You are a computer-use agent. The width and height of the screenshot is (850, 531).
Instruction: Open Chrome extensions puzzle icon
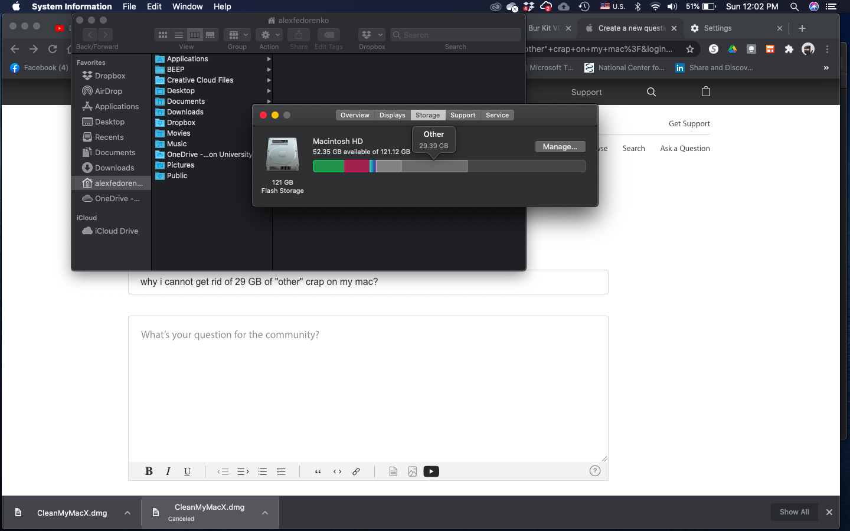pos(789,49)
